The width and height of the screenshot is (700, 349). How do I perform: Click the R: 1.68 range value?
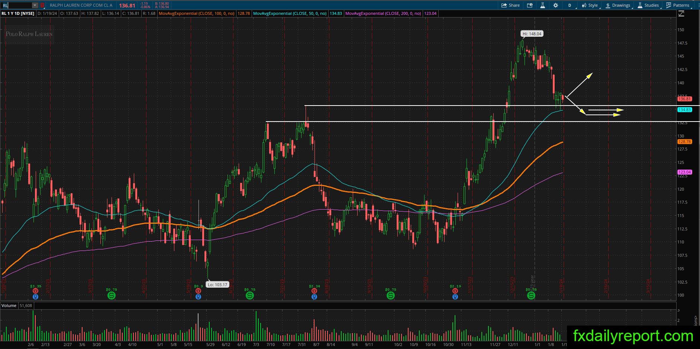click(149, 13)
